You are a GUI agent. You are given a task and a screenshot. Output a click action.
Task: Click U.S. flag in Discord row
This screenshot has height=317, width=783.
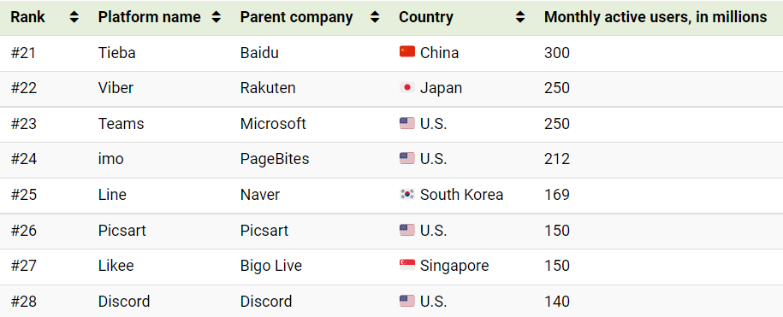407,301
